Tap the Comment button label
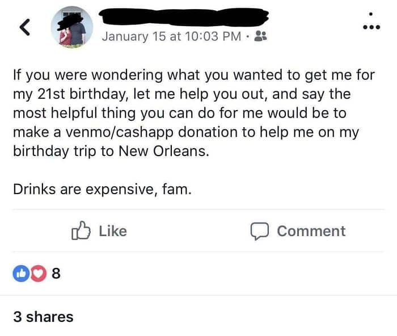 pyautogui.click(x=311, y=231)
